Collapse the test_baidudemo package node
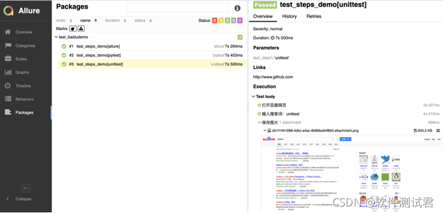 pyautogui.click(x=57, y=37)
